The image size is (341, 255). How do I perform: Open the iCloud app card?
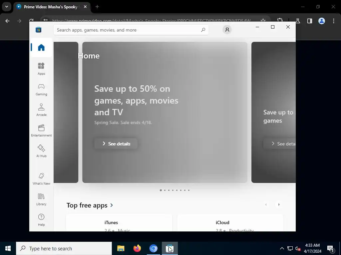point(230,223)
